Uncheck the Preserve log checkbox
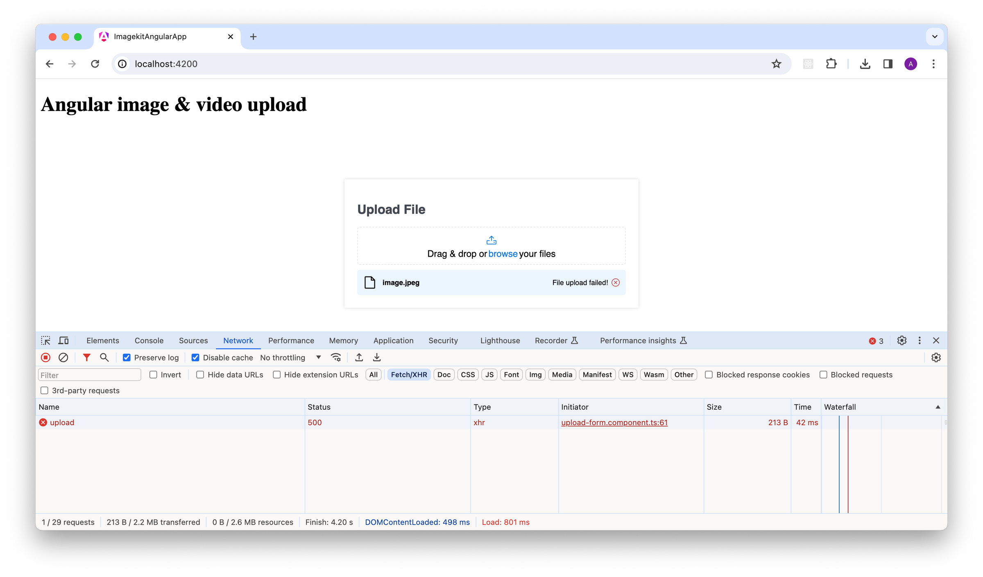983x577 pixels. [127, 357]
